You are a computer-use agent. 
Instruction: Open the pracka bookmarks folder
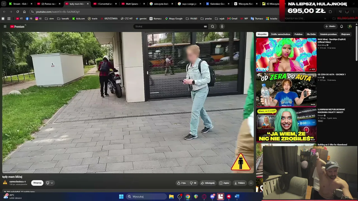(206, 19)
